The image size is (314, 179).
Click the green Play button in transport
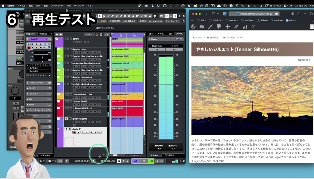point(152,161)
